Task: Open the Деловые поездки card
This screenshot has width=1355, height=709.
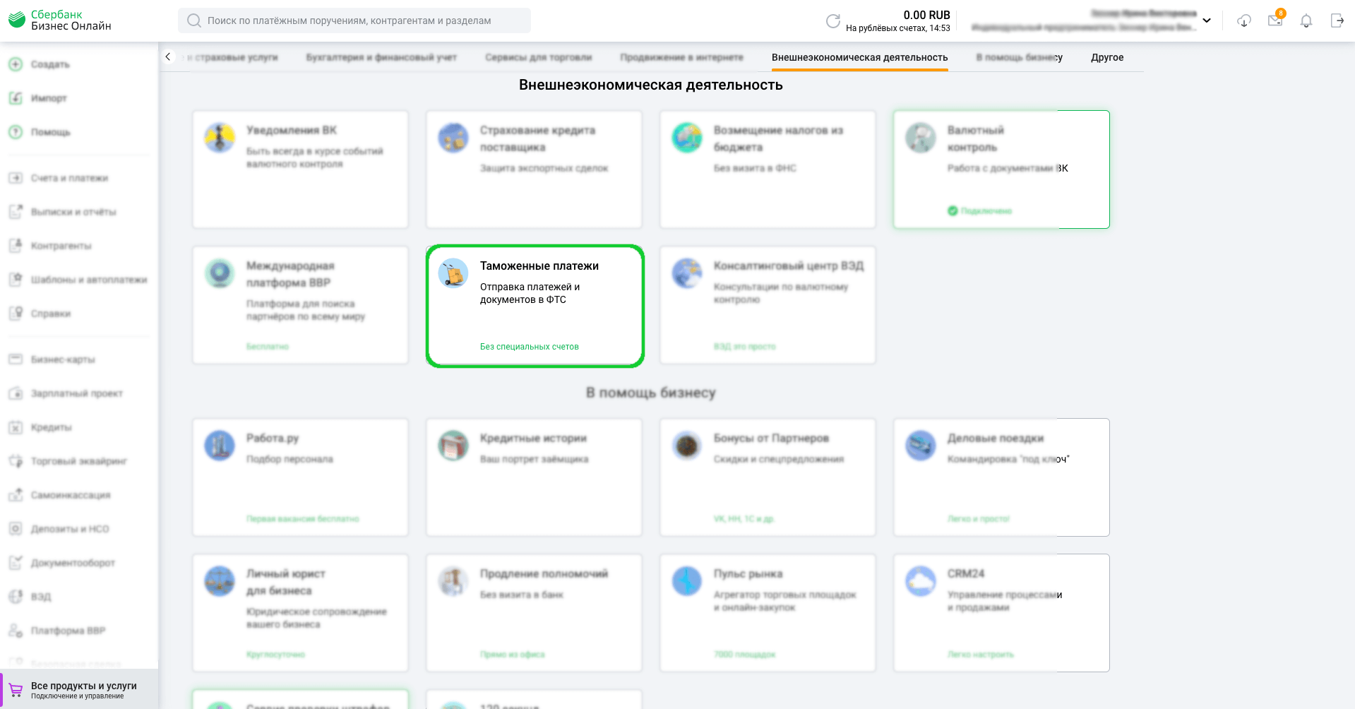Action: coord(1001,477)
